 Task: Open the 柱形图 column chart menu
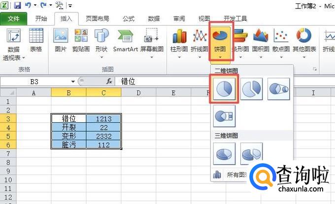179,43
